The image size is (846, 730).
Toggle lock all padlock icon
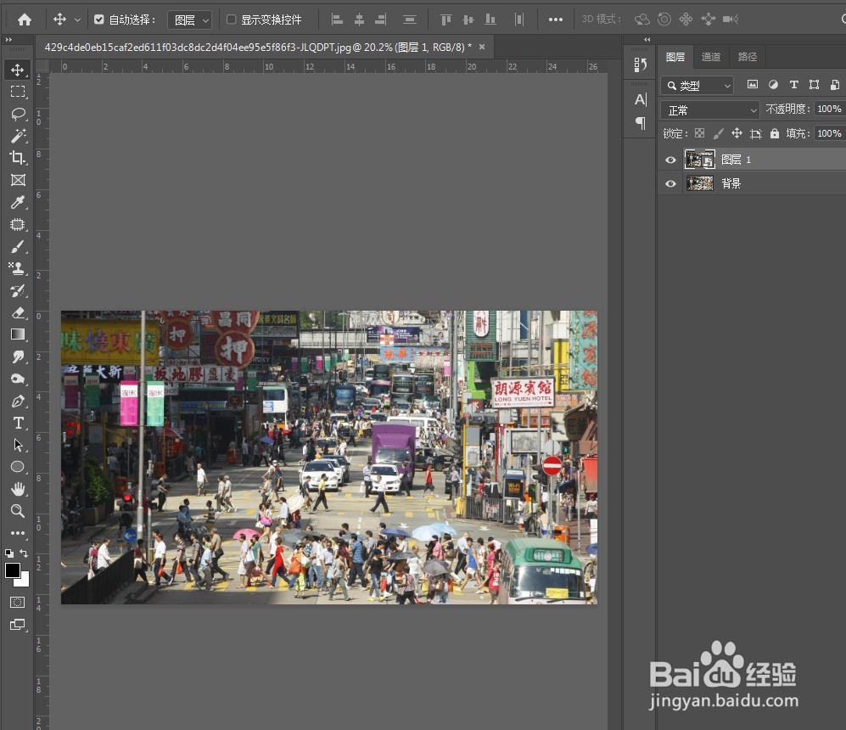pyautogui.click(x=774, y=133)
